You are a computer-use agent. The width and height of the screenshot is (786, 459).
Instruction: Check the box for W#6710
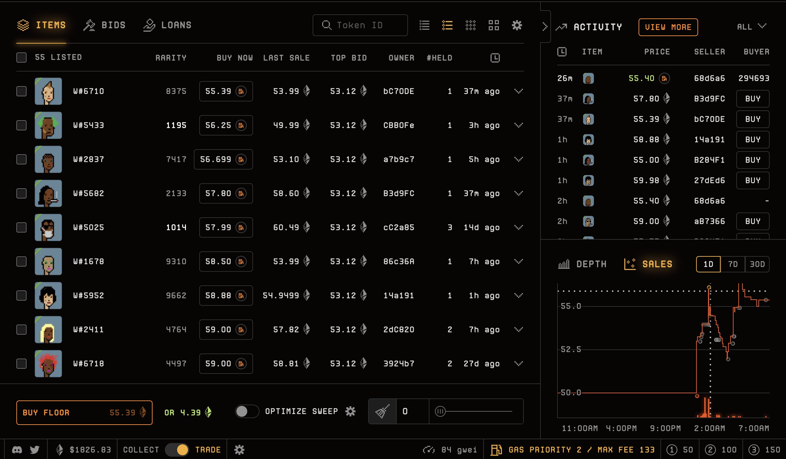point(21,91)
